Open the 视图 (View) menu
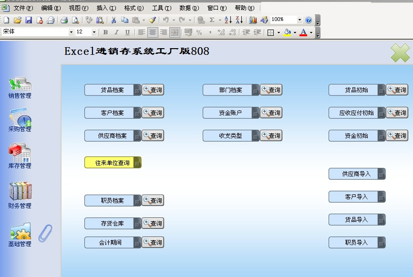The height and width of the screenshot is (277, 413). 79,8
